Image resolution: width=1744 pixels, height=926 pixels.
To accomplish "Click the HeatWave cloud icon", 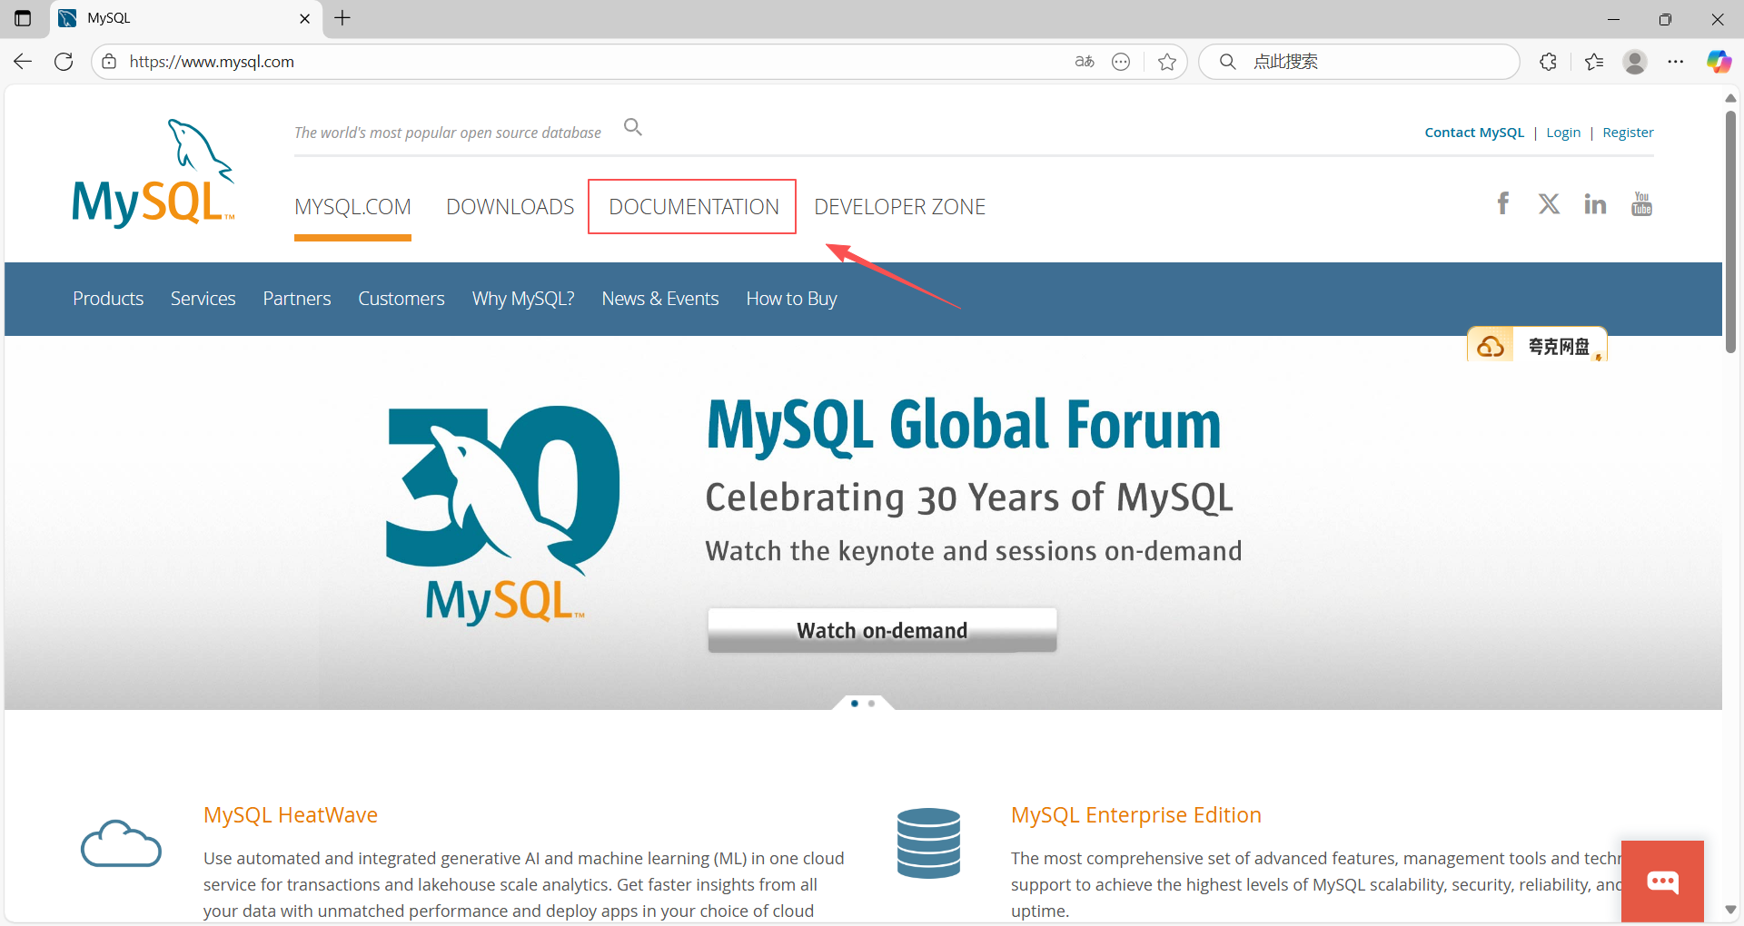I will click(x=121, y=844).
